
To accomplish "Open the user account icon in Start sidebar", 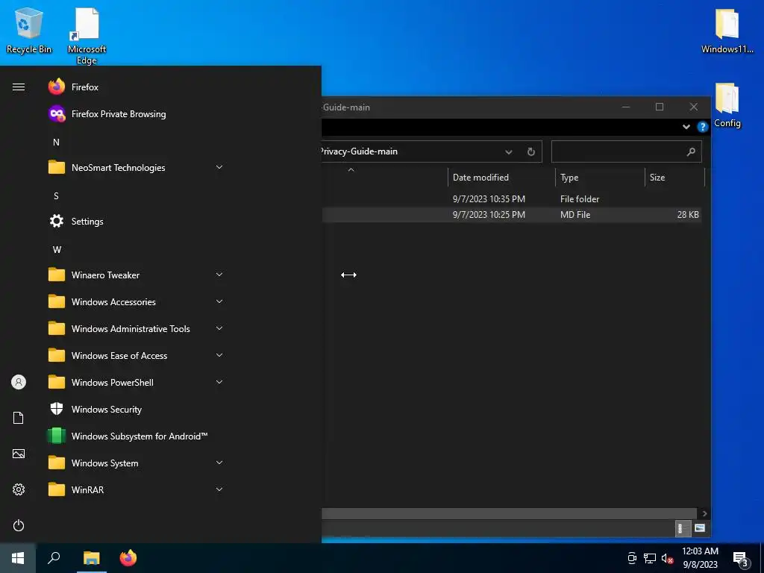I will [19, 382].
